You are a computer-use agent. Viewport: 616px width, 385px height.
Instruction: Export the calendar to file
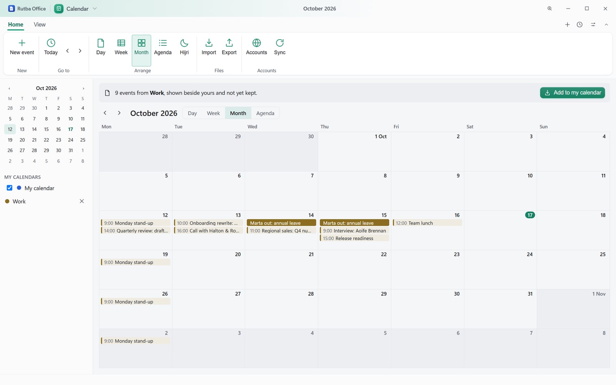tap(229, 47)
